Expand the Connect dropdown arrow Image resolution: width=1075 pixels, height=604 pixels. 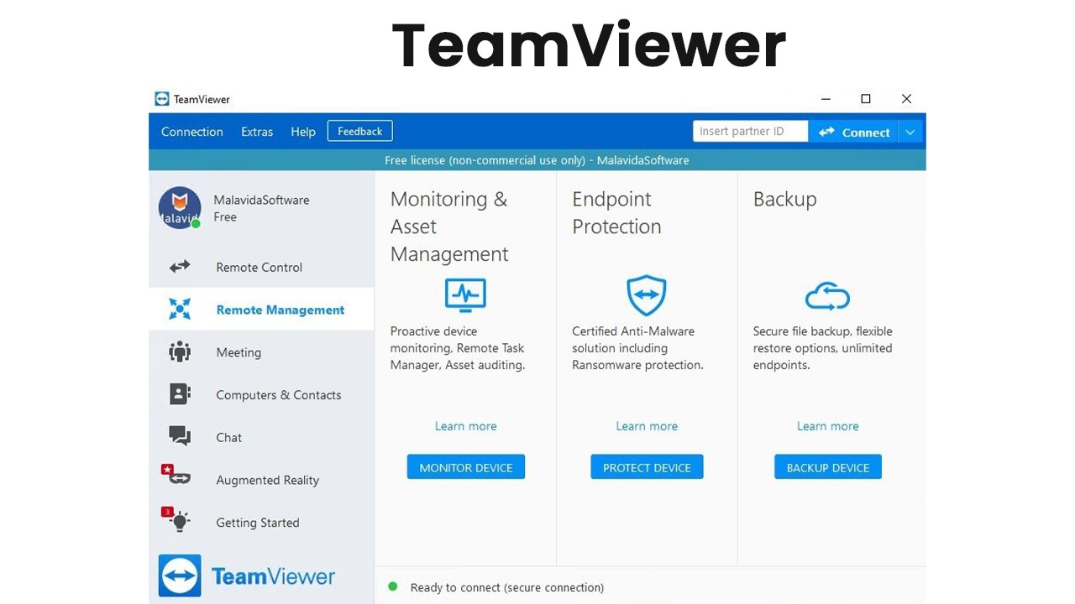click(910, 132)
